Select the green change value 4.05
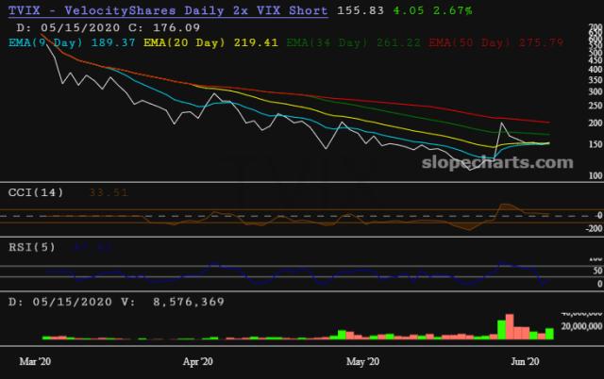 (x=409, y=10)
